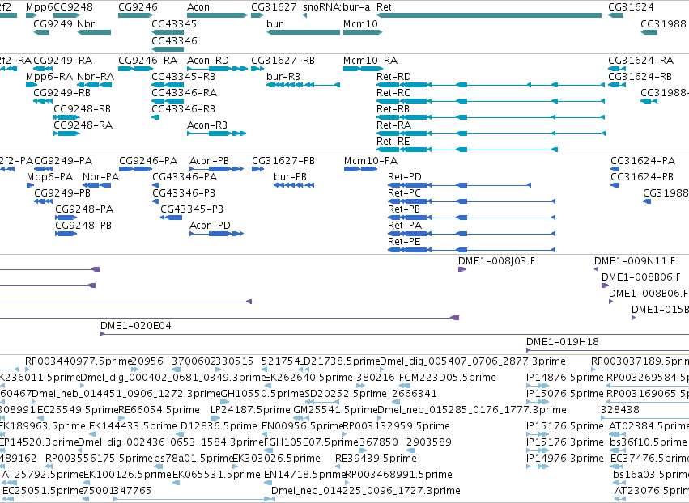Click BAC end DME1-008J03.F
This screenshot has height=503, width=689.
(x=462, y=269)
